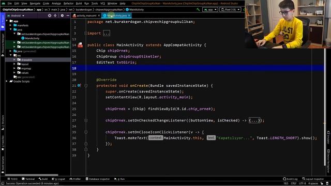Switch to activity_main.xml tab
331x186 pixels.
point(86,16)
